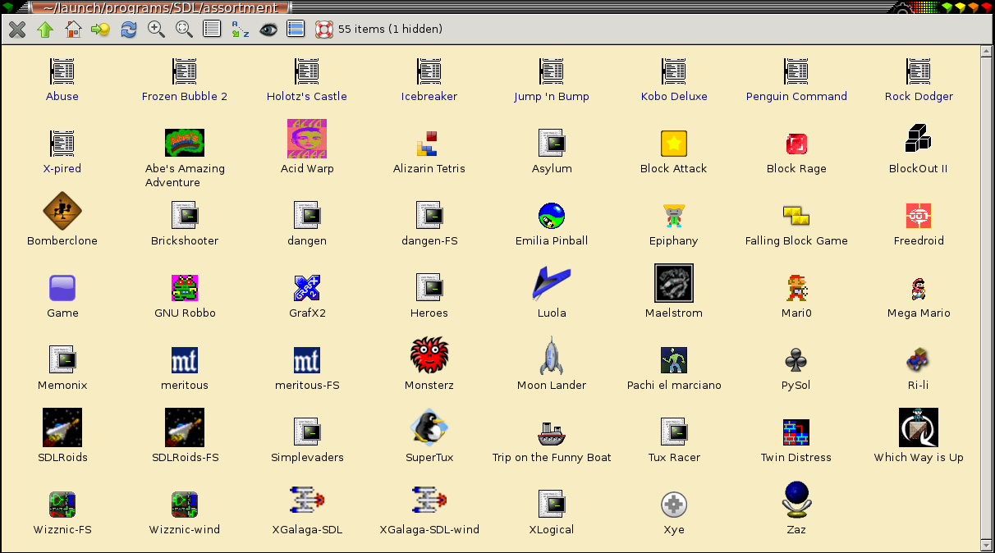This screenshot has height=553, width=995.
Task: Click the XGalaga-SDL spaceship icon
Action: click(x=307, y=500)
